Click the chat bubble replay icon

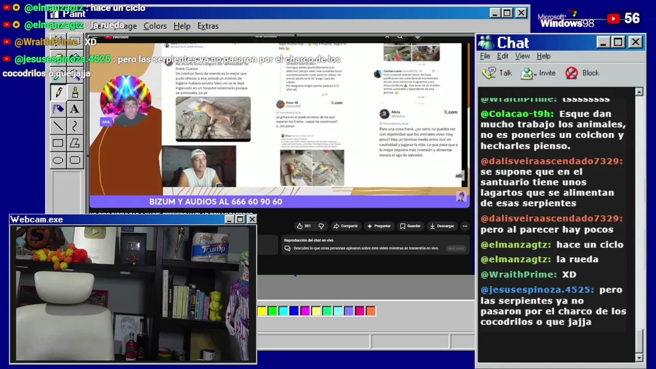coord(288,248)
